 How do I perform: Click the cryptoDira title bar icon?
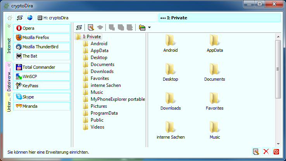pos(6,6)
